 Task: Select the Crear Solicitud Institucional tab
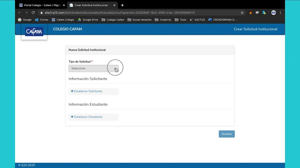[x=91, y=5]
